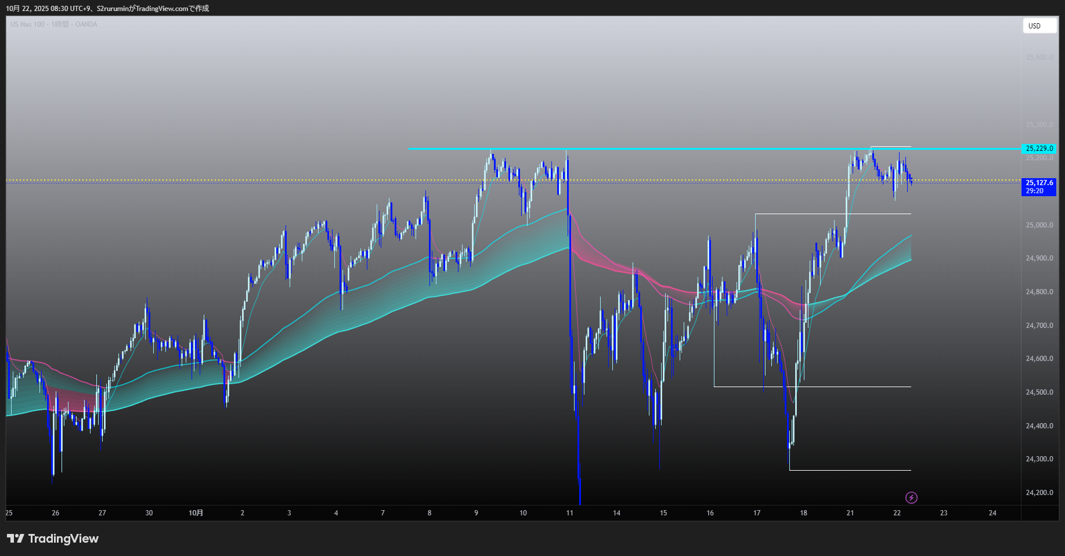Click date 21 on the time axis

(x=850, y=513)
